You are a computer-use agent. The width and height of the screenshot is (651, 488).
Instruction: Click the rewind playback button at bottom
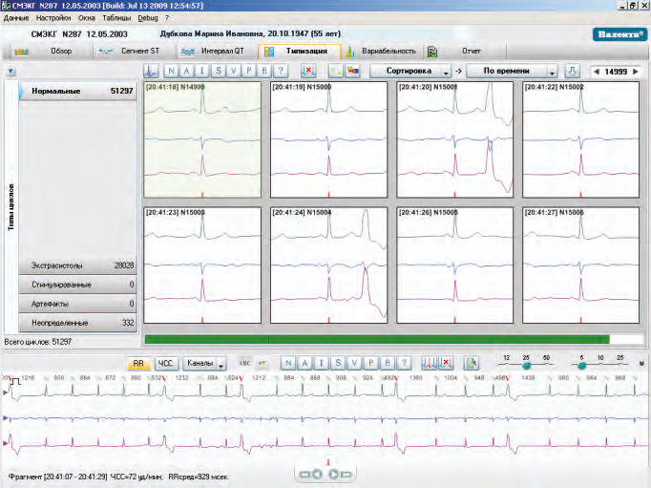(x=305, y=474)
